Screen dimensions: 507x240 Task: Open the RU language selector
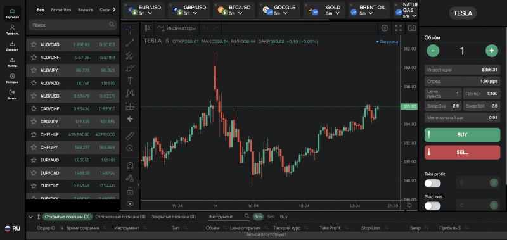point(12,229)
